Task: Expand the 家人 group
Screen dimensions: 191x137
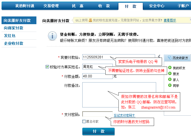Action: 170,79
